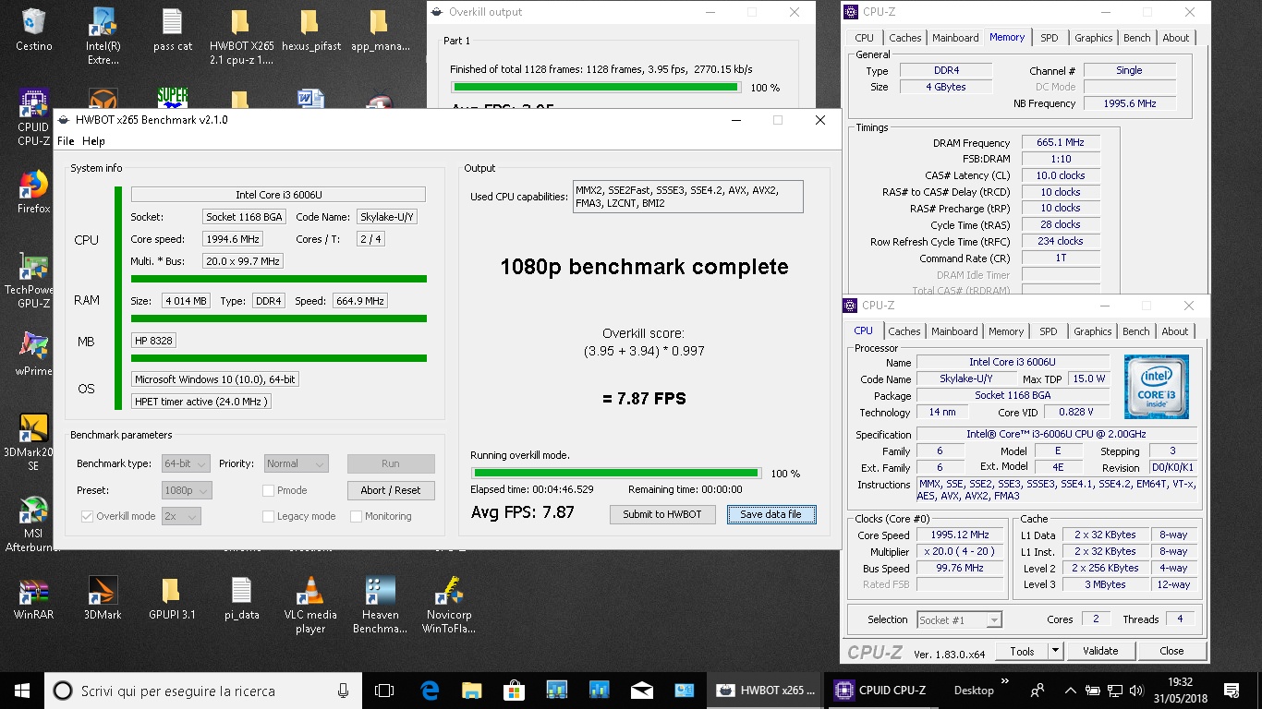This screenshot has height=709, width=1262.
Task: Open TechPowerUp GPU-Z shortcut
Action: (x=34, y=280)
